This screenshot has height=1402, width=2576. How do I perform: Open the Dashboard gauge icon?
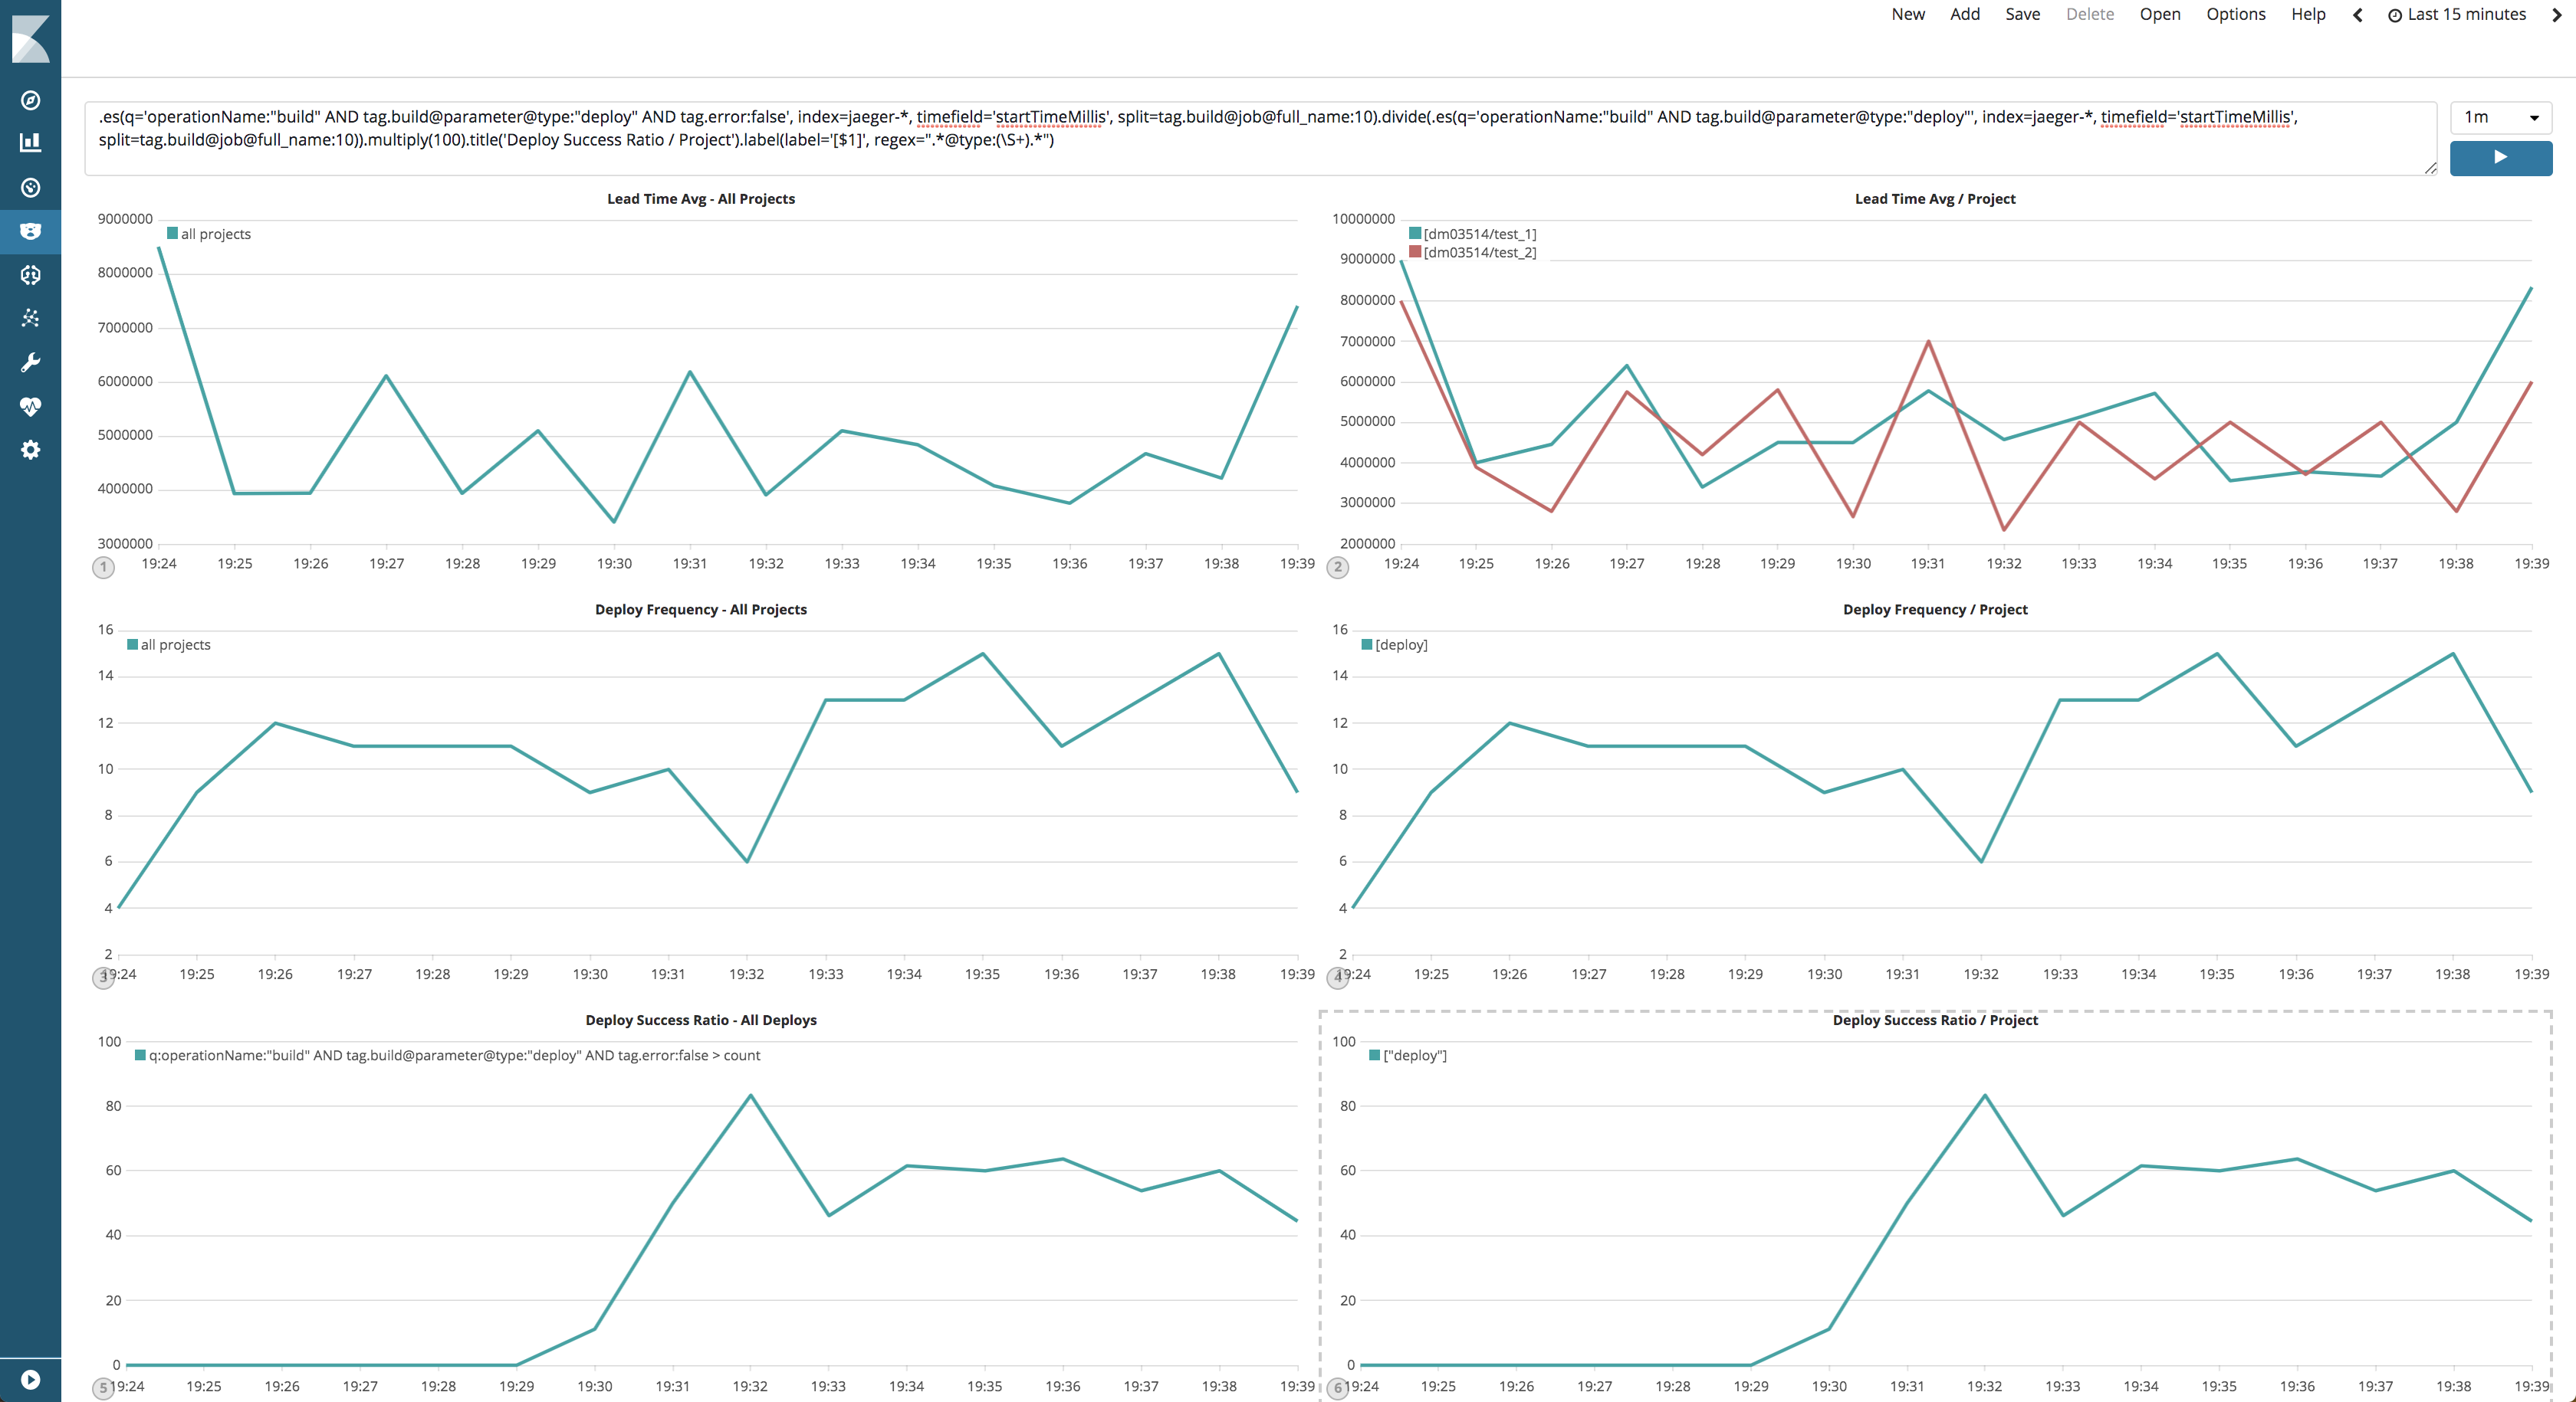click(30, 188)
